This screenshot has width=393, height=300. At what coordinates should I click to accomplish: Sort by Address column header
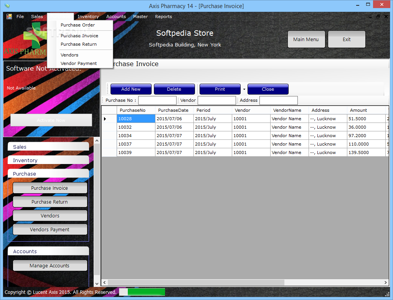point(328,110)
